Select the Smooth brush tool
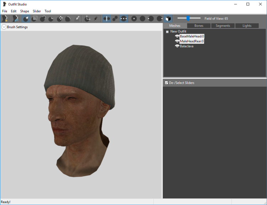Image resolution: width=267 pixels, height=205 pixels. coord(68,19)
